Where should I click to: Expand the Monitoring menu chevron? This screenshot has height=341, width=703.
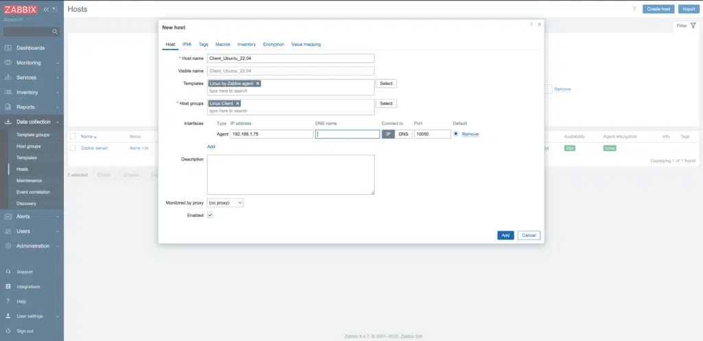(58, 63)
